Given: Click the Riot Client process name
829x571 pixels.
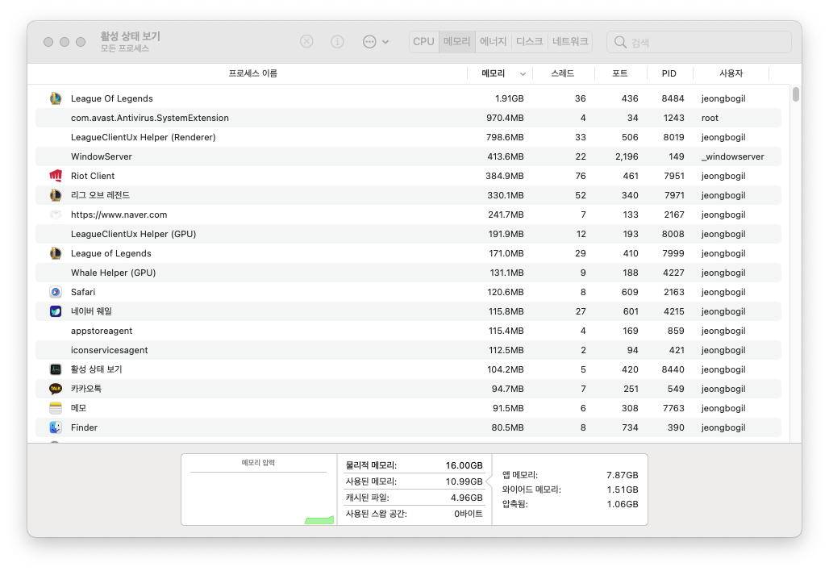Looking at the screenshot, I should pyautogui.click(x=93, y=176).
